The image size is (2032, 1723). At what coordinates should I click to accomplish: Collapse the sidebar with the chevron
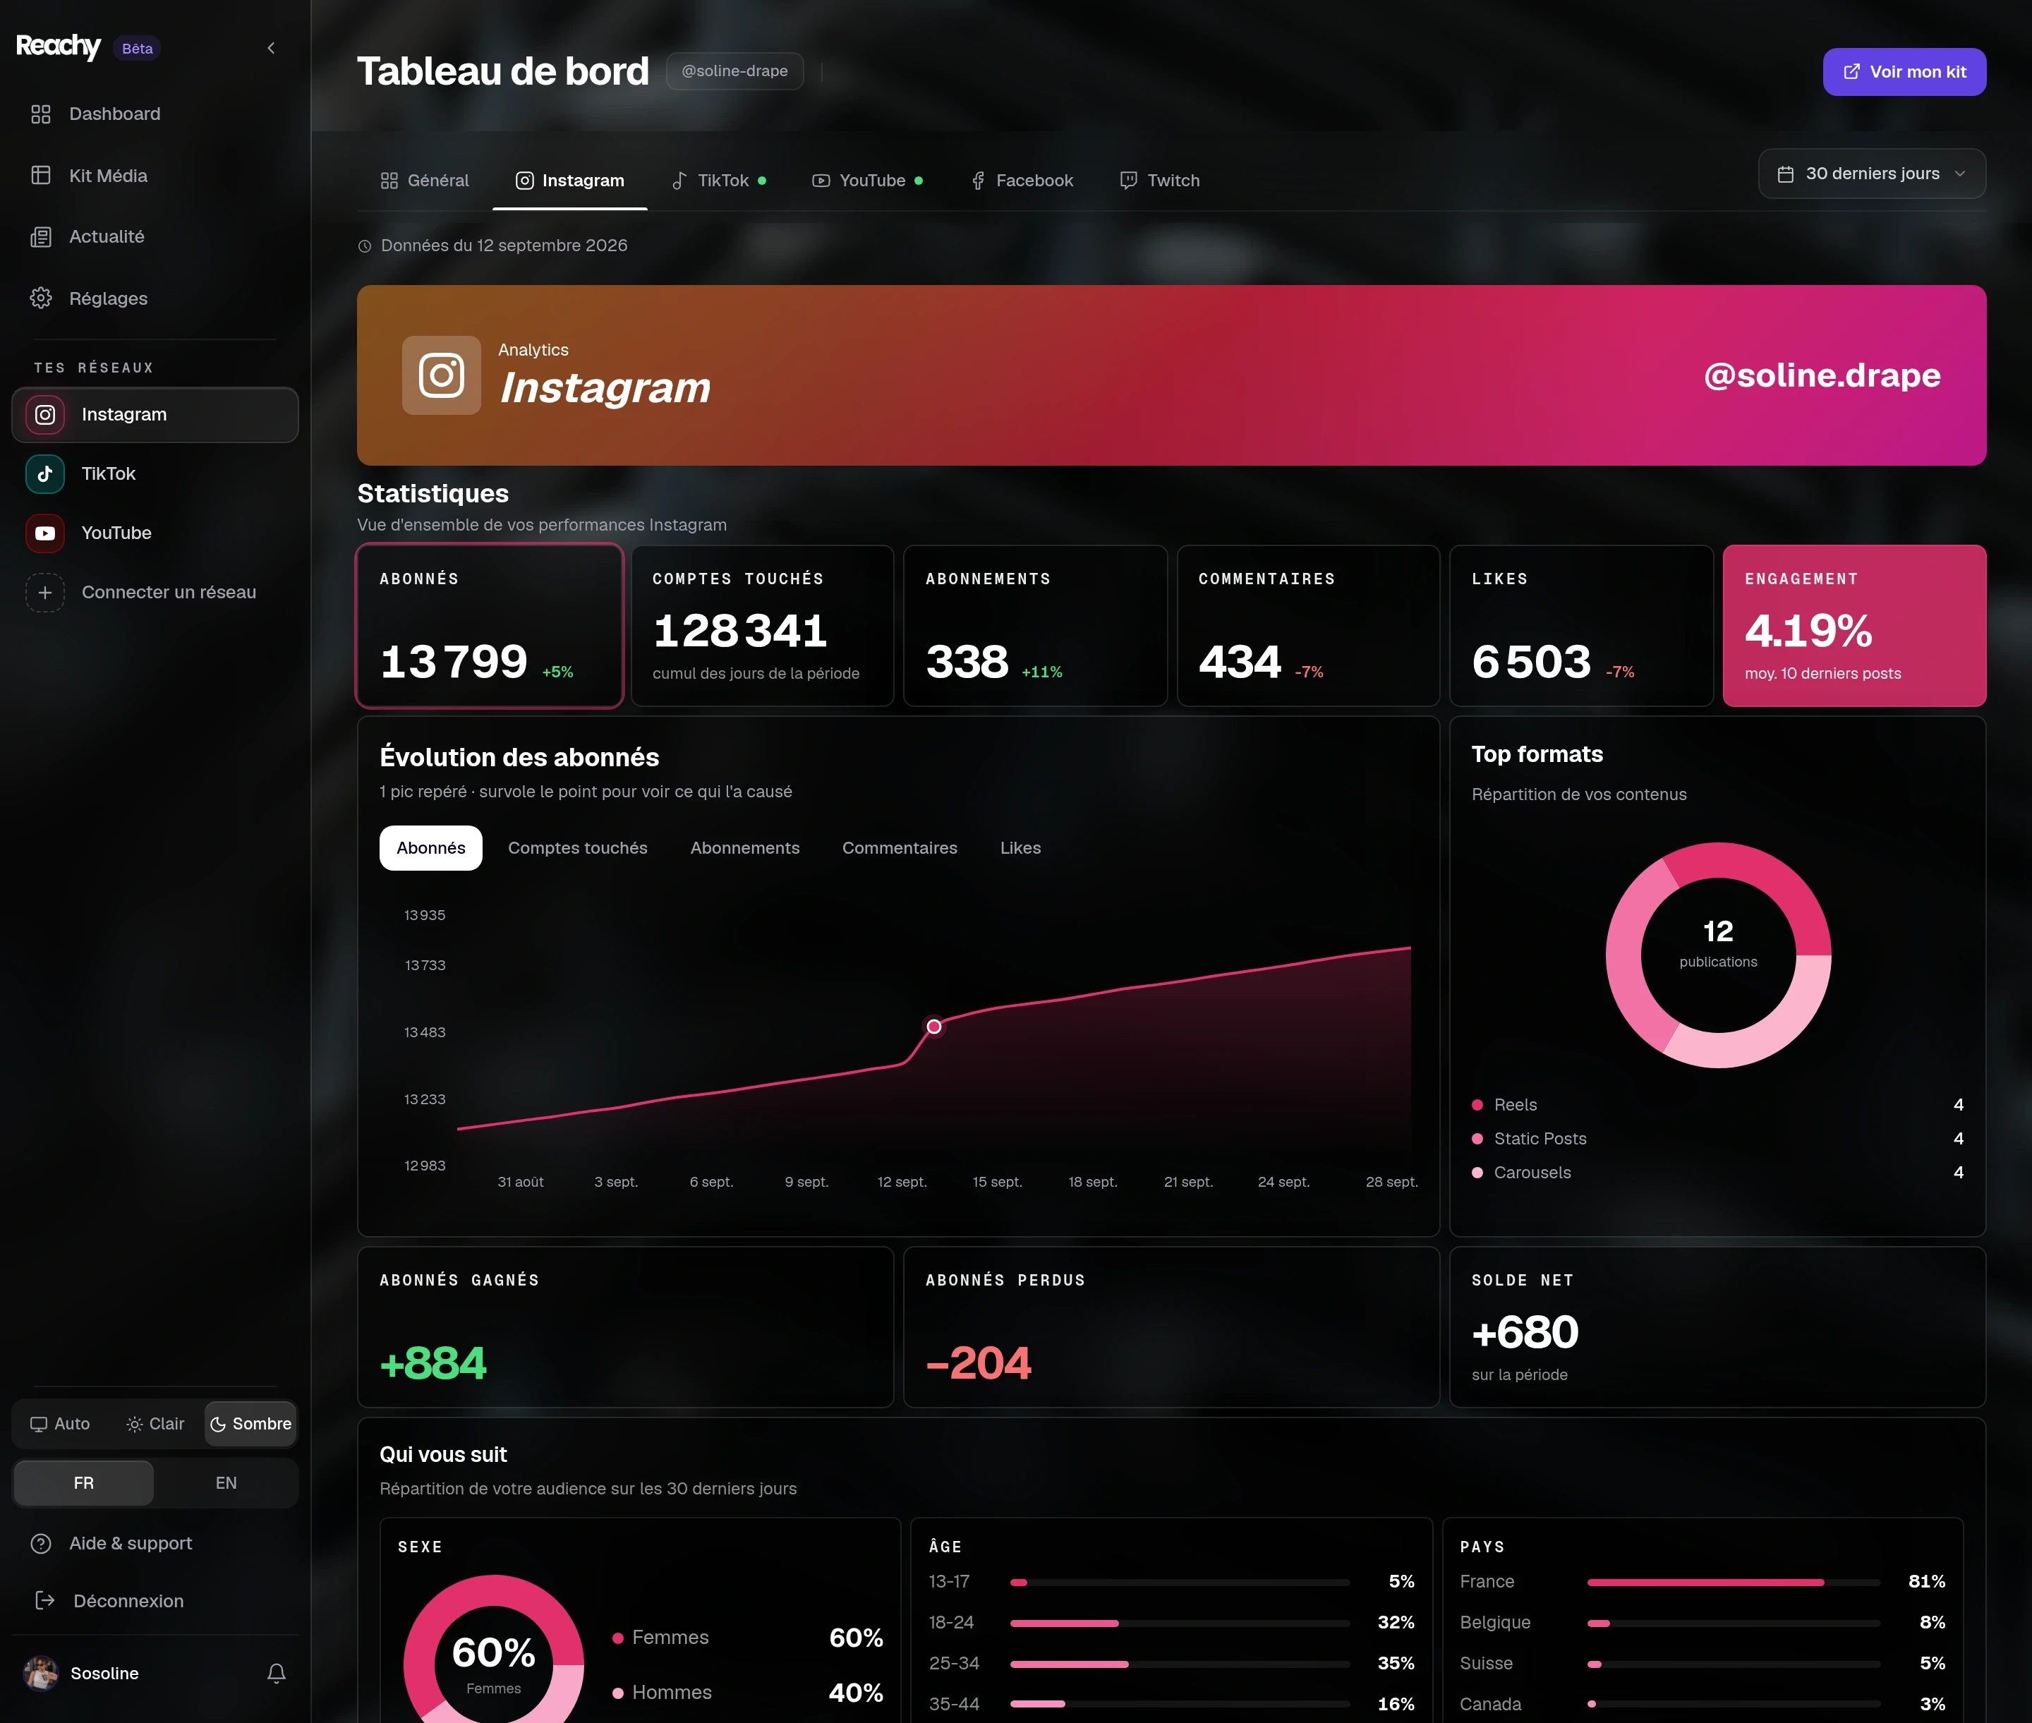tap(271, 48)
